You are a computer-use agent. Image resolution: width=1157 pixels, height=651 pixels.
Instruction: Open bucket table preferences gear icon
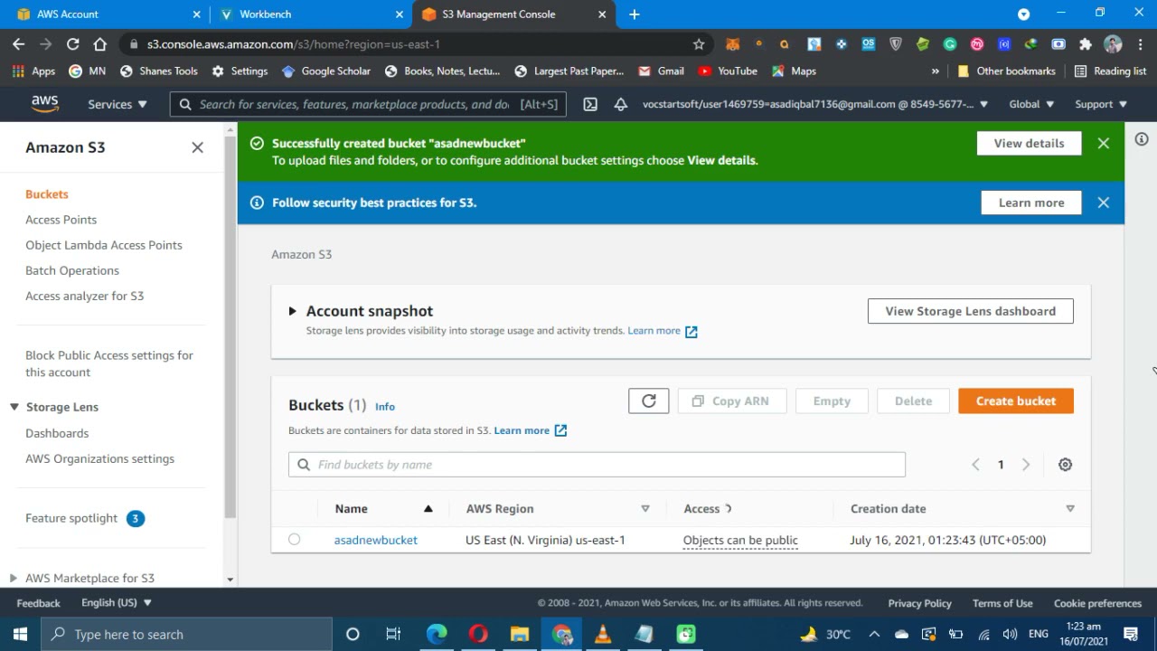click(1066, 465)
